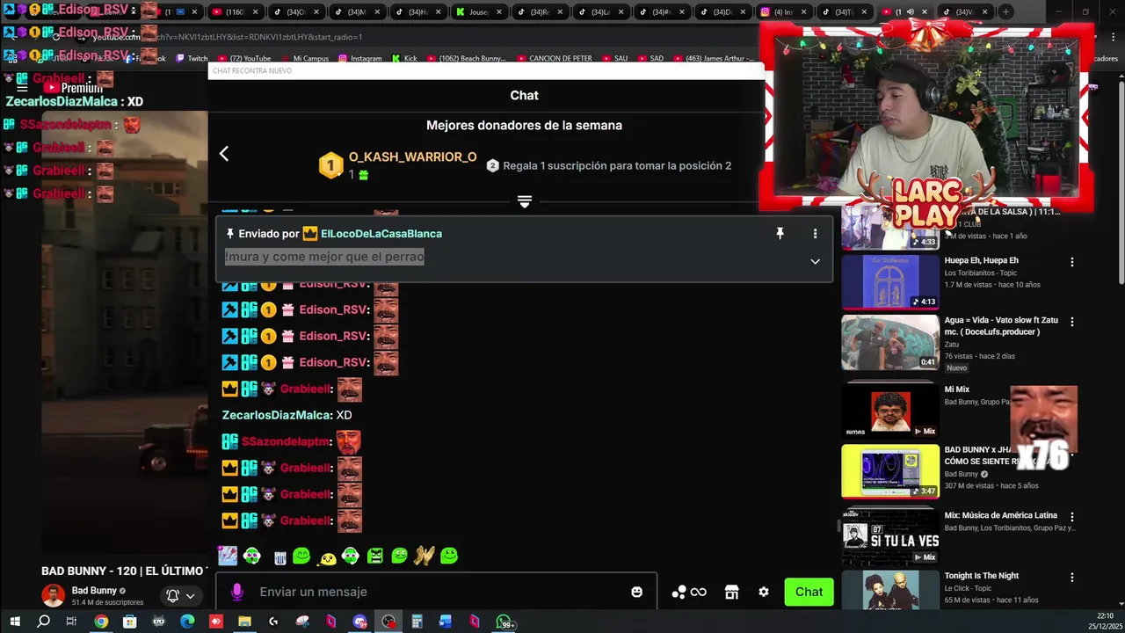
Task: Open the SI TU LA VES mix thumbnail
Action: (x=890, y=537)
